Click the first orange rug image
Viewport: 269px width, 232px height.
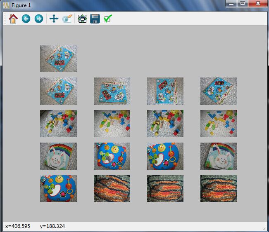(x=112, y=188)
